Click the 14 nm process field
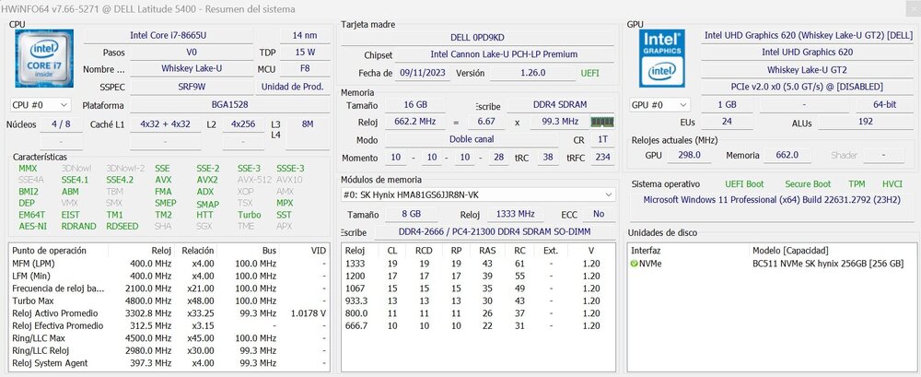This screenshot has width=921, height=377. pos(305,35)
